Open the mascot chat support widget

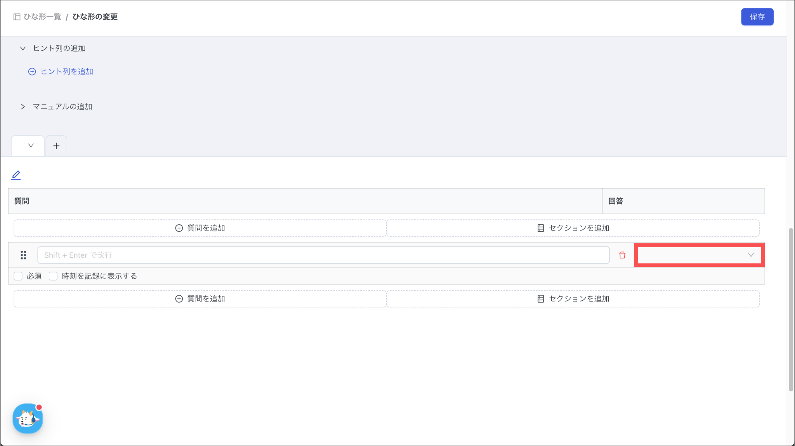pyautogui.click(x=28, y=418)
